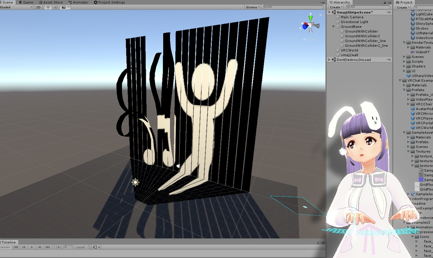Click the Local button near the timeline controls
433x258 pixels.
click(80, 247)
